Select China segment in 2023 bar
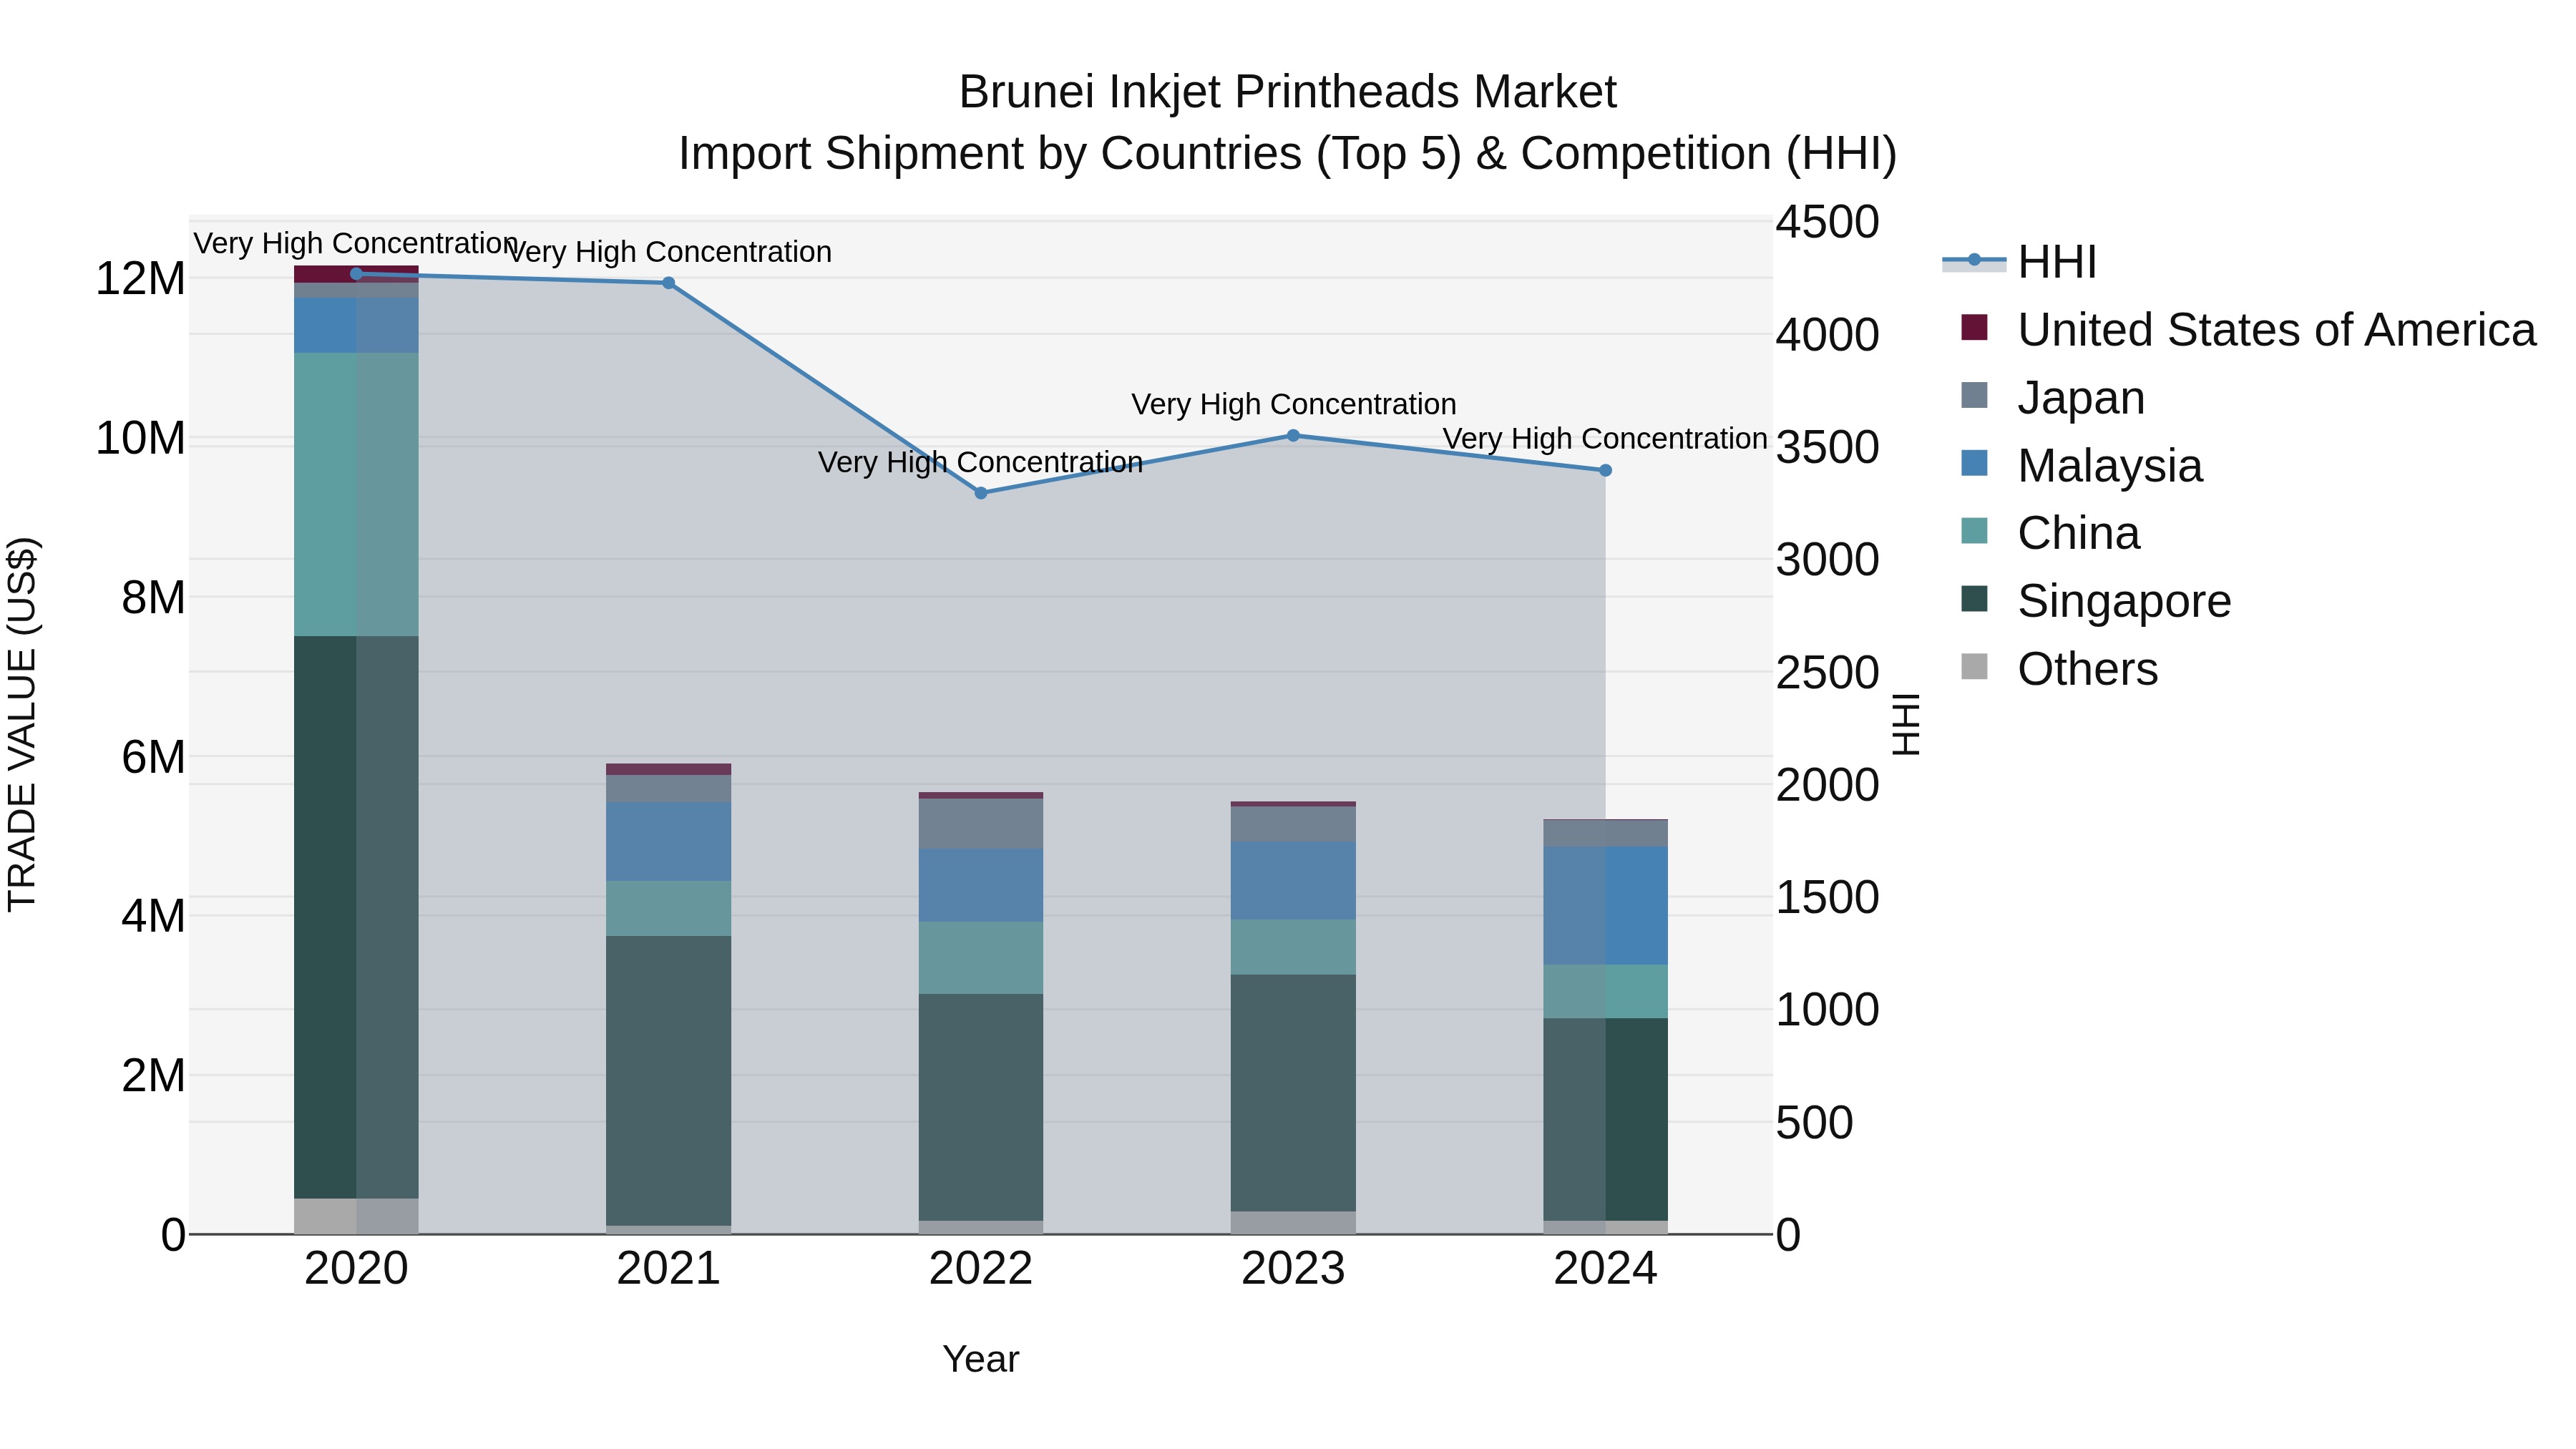Screen dimensions: 2576x1449 pos(1293,947)
